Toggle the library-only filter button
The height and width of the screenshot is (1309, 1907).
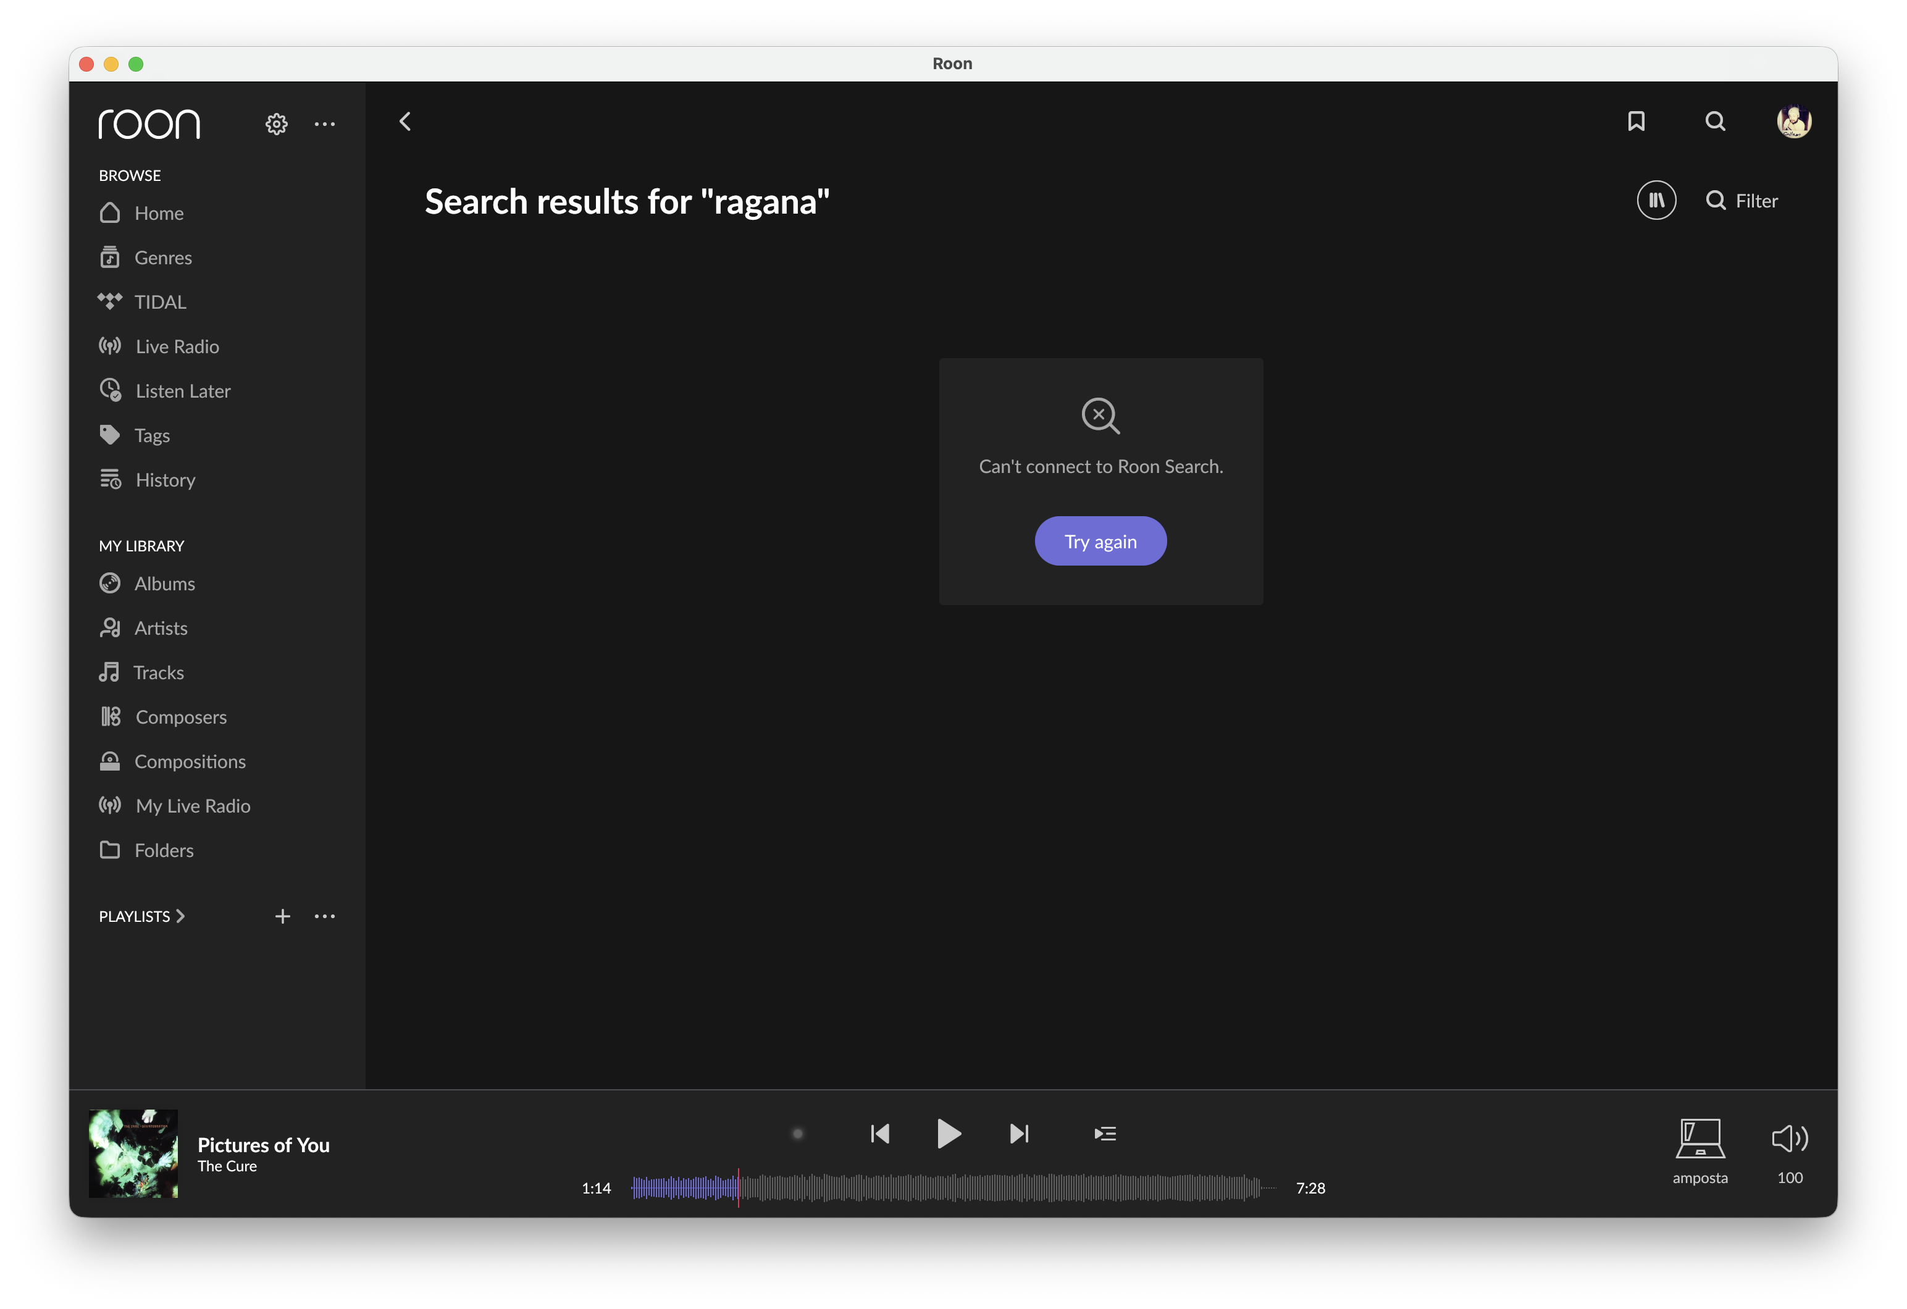(x=1656, y=200)
